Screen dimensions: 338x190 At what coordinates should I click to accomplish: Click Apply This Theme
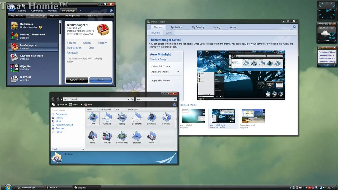[x=161, y=81]
